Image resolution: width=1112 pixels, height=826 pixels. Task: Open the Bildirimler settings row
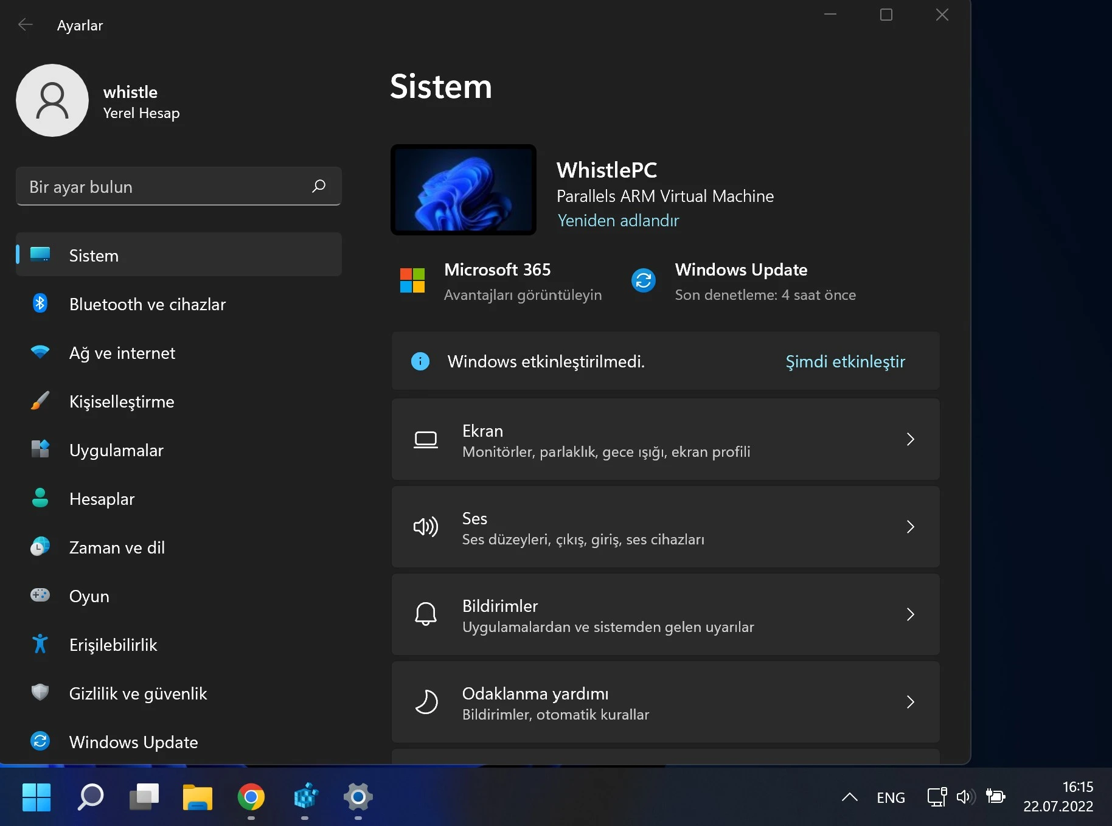click(x=665, y=614)
